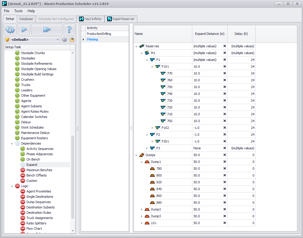This screenshot has height=238, width=303.
Task: Expand the P102 tree node
Action: click(x=152, y=128)
